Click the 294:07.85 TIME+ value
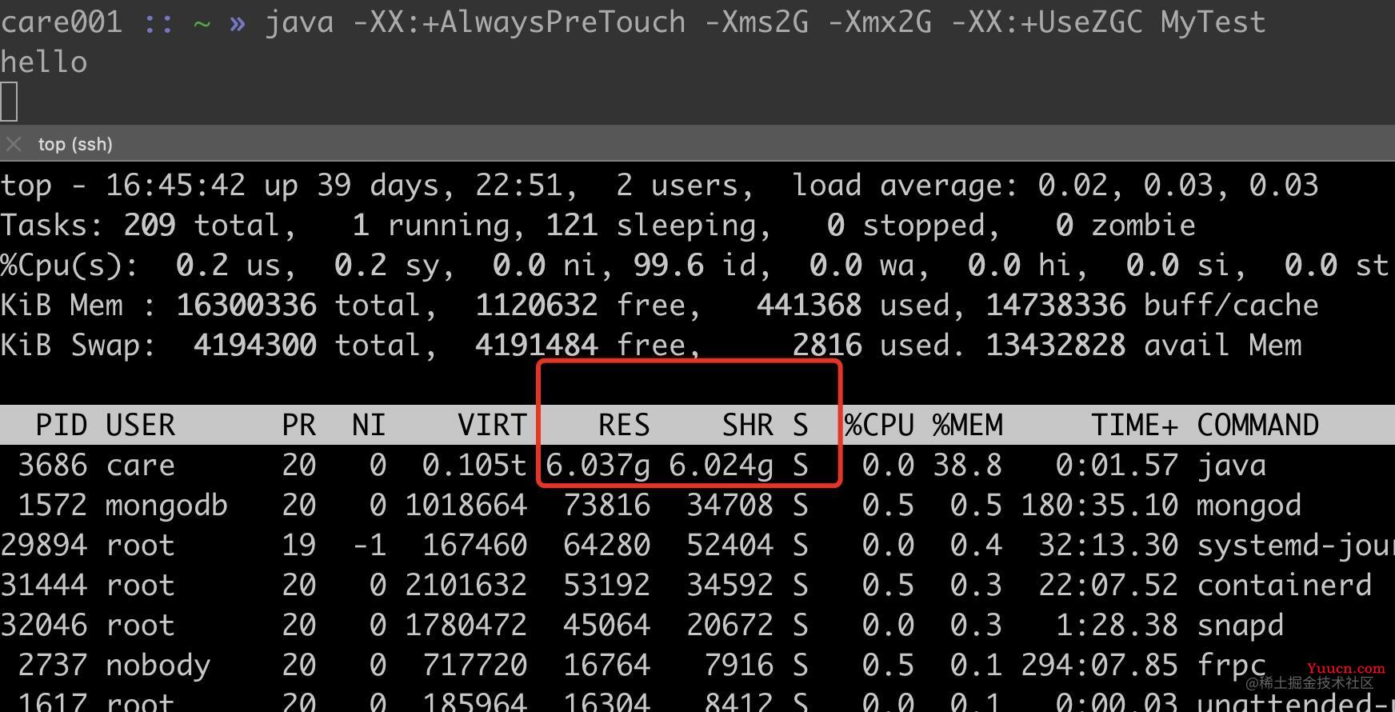Image resolution: width=1395 pixels, height=712 pixels. click(1099, 665)
